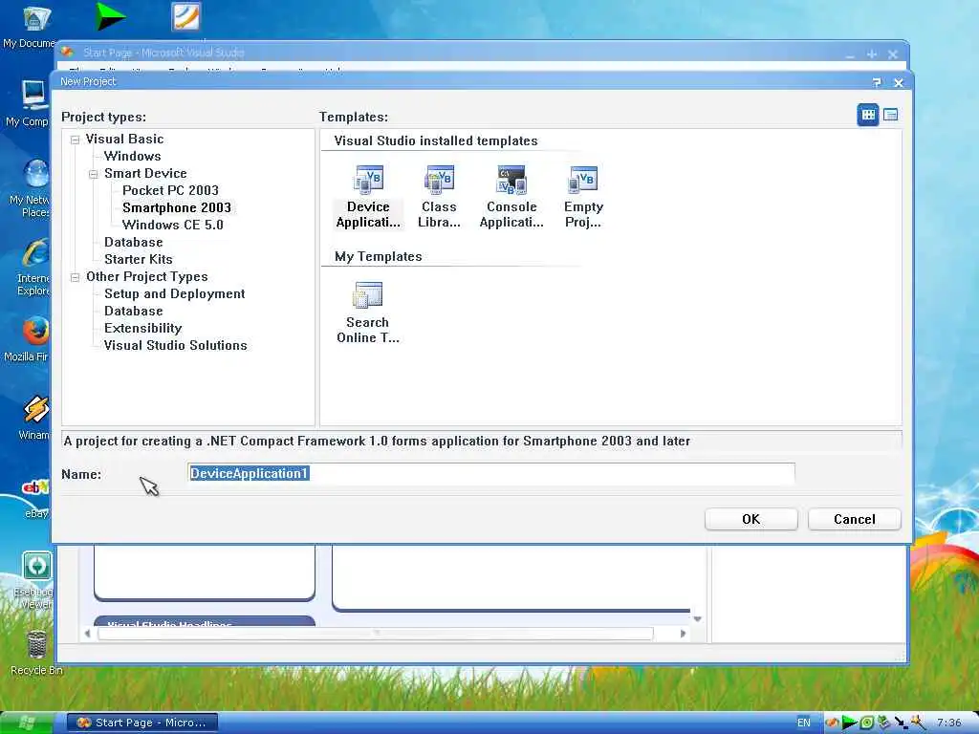The height and width of the screenshot is (734, 979).
Task: Select Starter Kits project type
Action: click(138, 259)
